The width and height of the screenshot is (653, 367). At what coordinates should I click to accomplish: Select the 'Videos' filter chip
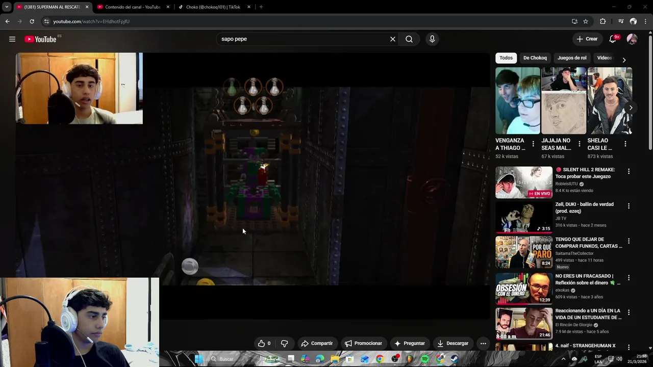[604, 58]
